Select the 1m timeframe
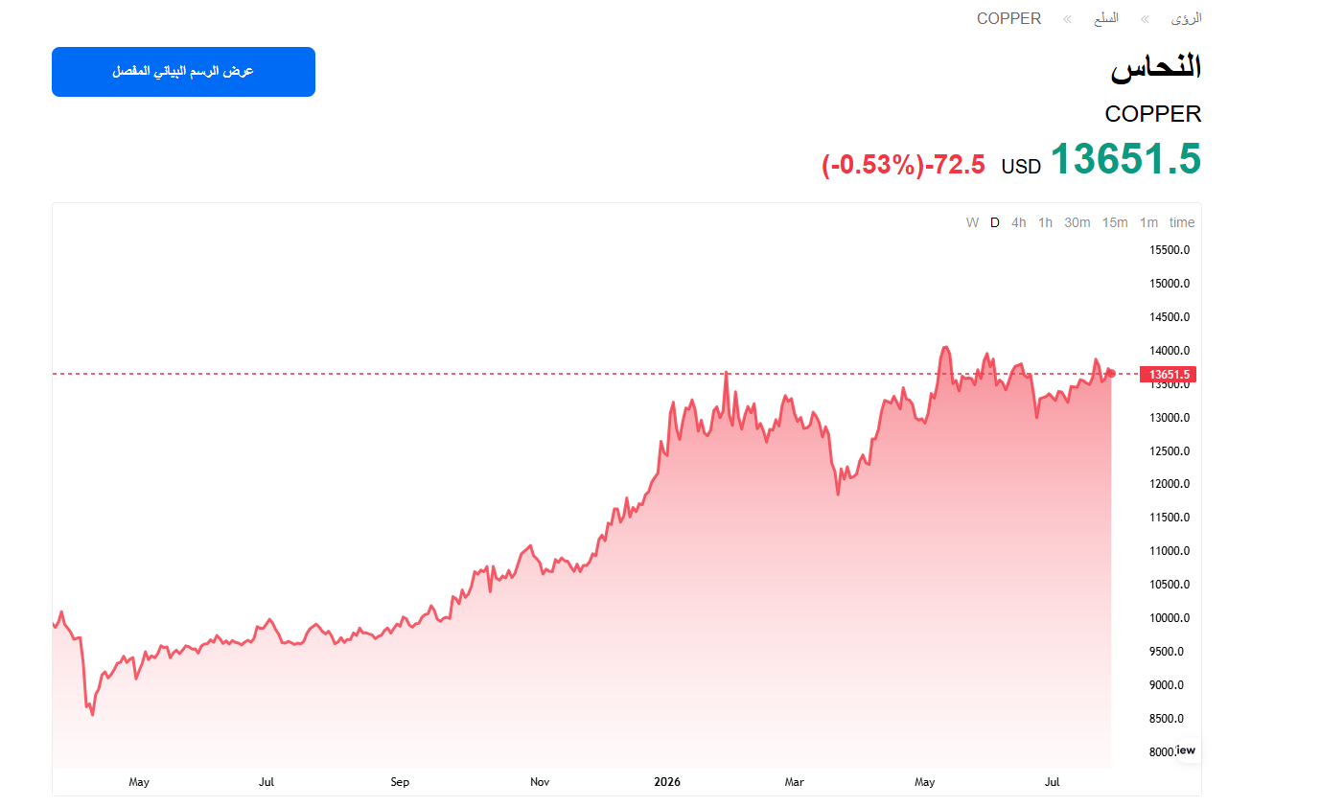1344x807 pixels. [1148, 222]
